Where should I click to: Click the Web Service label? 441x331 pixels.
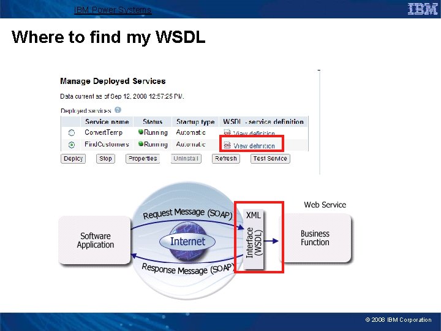tap(325, 205)
